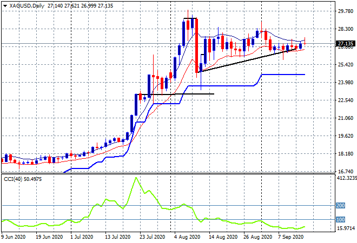Click the 7 Sep 2020 date label
The image size is (357, 243).
pyautogui.click(x=291, y=237)
